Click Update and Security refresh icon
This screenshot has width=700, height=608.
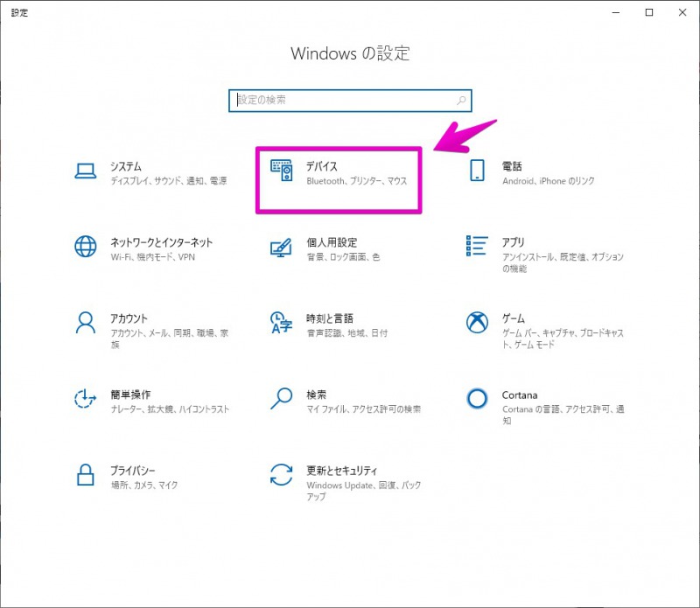pos(281,474)
